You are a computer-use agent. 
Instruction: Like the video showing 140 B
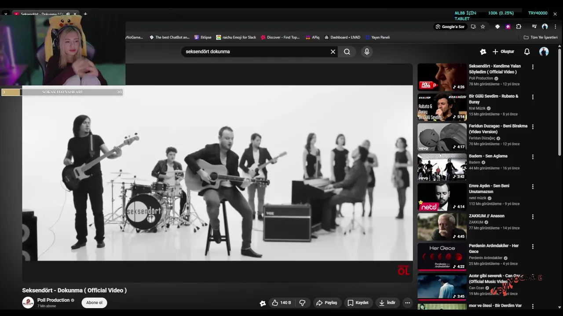click(x=281, y=303)
